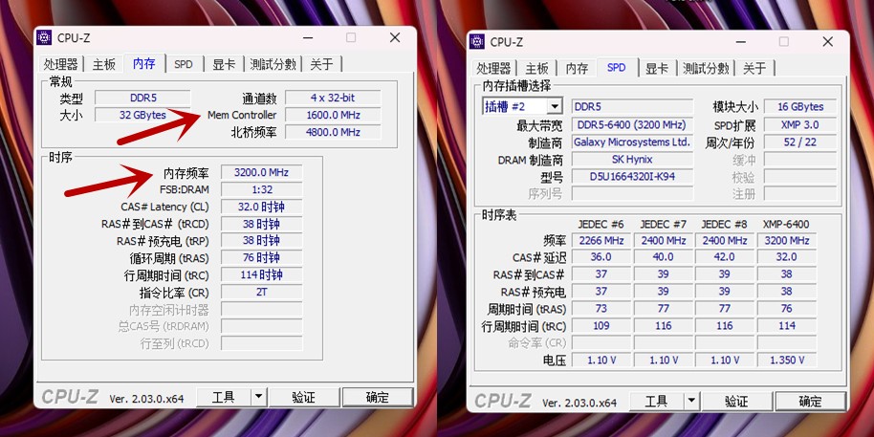Open 工具 dropdown arrow in right window

click(x=691, y=402)
